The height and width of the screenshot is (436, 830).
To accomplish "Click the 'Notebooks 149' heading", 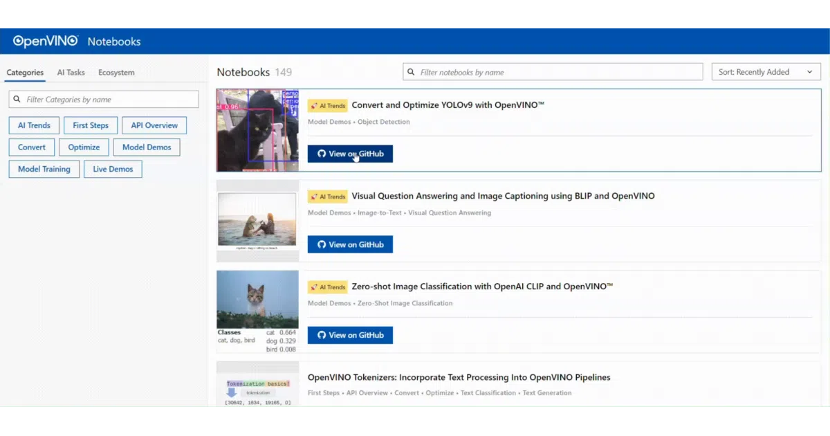I will [x=255, y=72].
